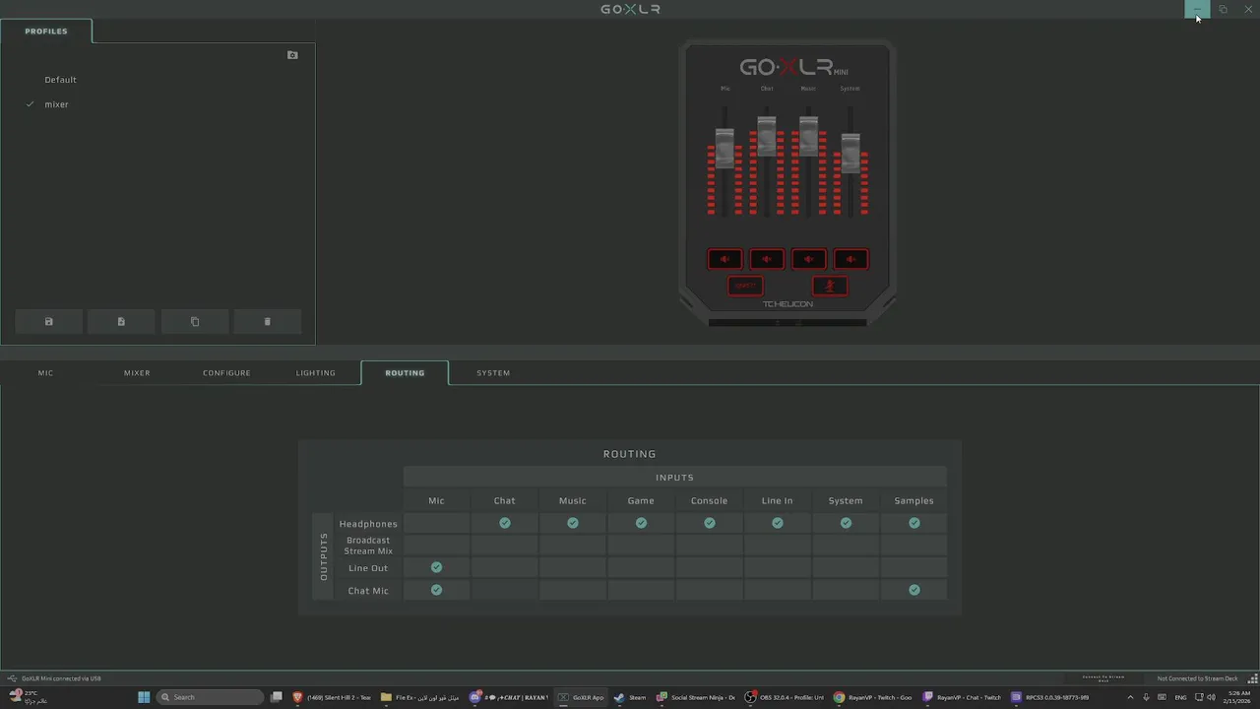Click the GoXLR App taskbar item
Image resolution: width=1260 pixels, height=709 pixels.
point(581,697)
